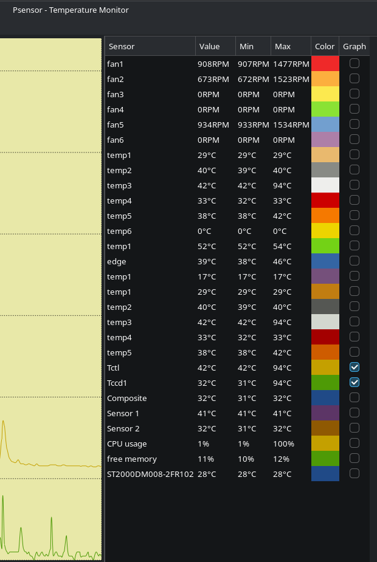Viewport: 377px width, 562px height.
Task: Click the Graph column header
Action: click(x=354, y=46)
